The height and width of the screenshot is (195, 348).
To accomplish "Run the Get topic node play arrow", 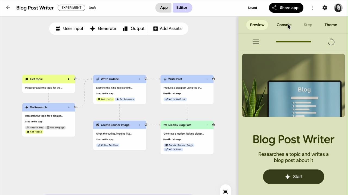I will click(x=69, y=79).
